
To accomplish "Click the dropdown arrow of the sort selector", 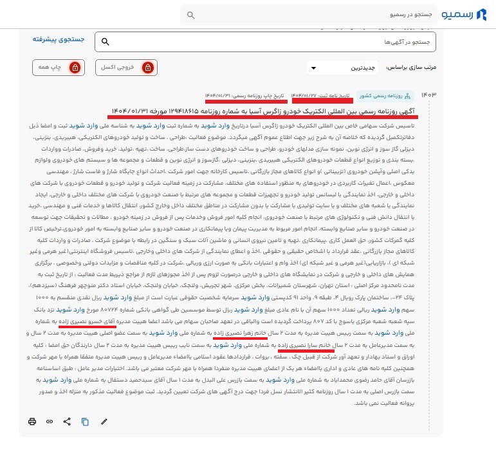I will point(313,68).
